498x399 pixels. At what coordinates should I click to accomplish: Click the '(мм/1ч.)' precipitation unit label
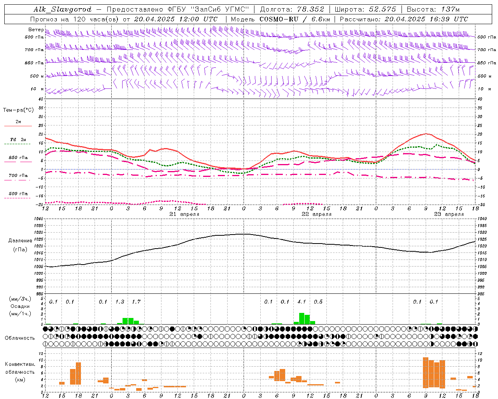tap(20, 314)
